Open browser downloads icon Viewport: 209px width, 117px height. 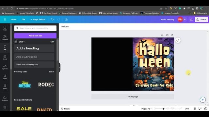click(x=193, y=8)
